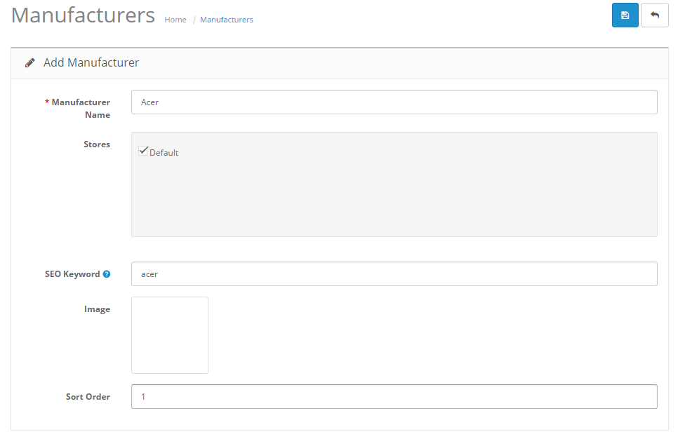Uncheck the Default store checkbox
This screenshot has height=439, width=678.
click(143, 151)
